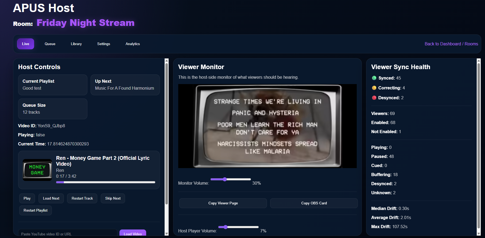Click the Viewer Sync Health heading
Screen dimensions: 485x238
pyautogui.click(x=401, y=67)
